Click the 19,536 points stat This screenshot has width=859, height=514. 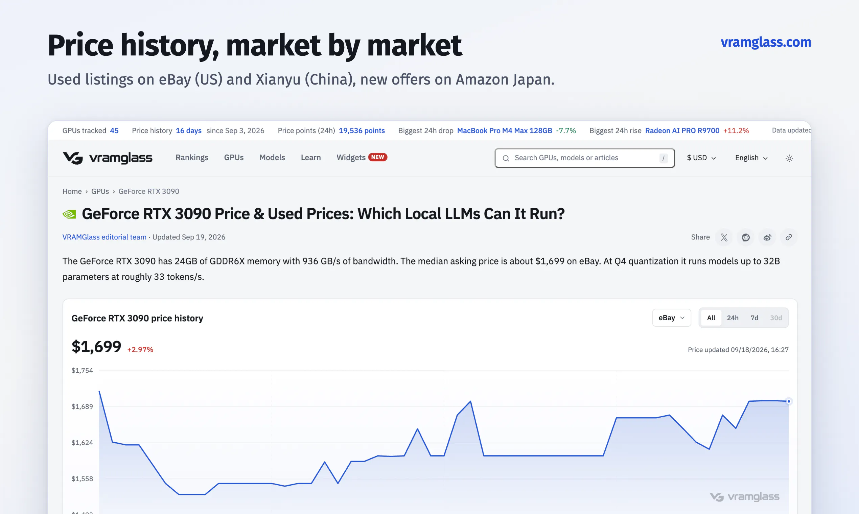pyautogui.click(x=362, y=131)
